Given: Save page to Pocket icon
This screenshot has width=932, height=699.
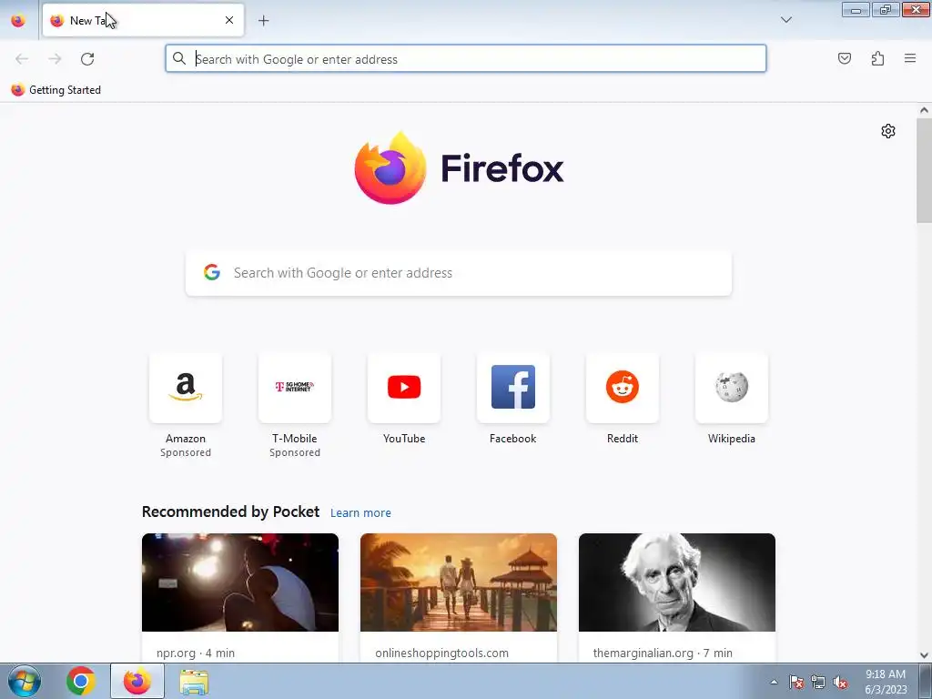Looking at the screenshot, I should [x=844, y=58].
